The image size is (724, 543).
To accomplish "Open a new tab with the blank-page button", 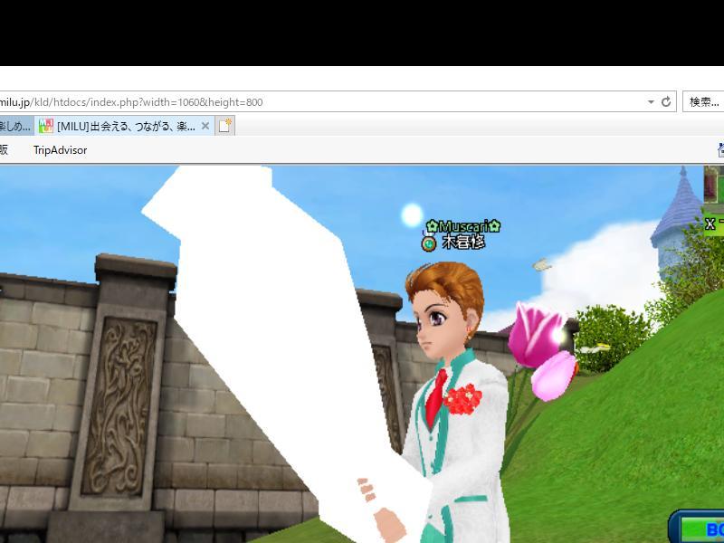I will tap(224, 126).
